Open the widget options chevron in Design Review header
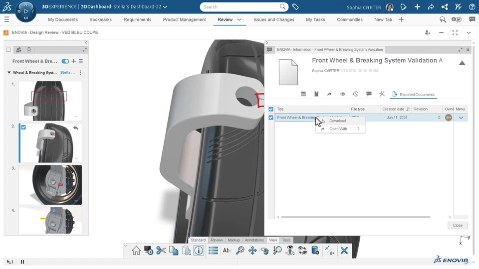Image resolution: width=479 pixels, height=269 pixels. click(469, 33)
